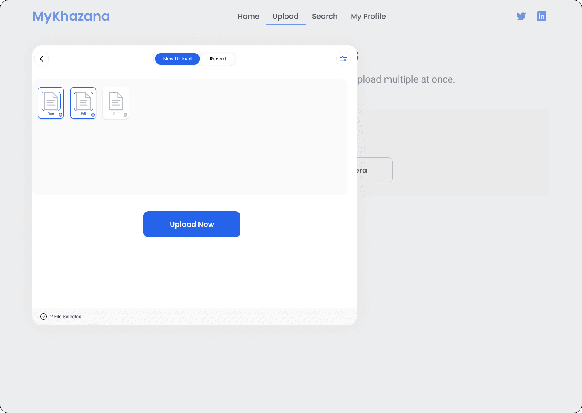Click the checkmark icon beside 2 File Selected
Image resolution: width=582 pixels, height=413 pixels.
pos(44,317)
